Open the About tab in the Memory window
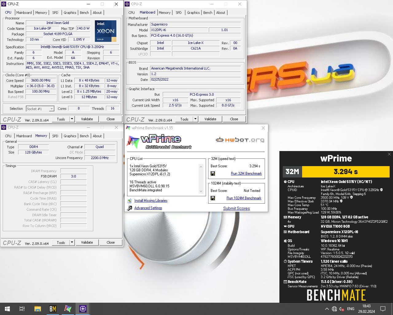Viewport: 393px width, 315px height. click(x=97, y=136)
